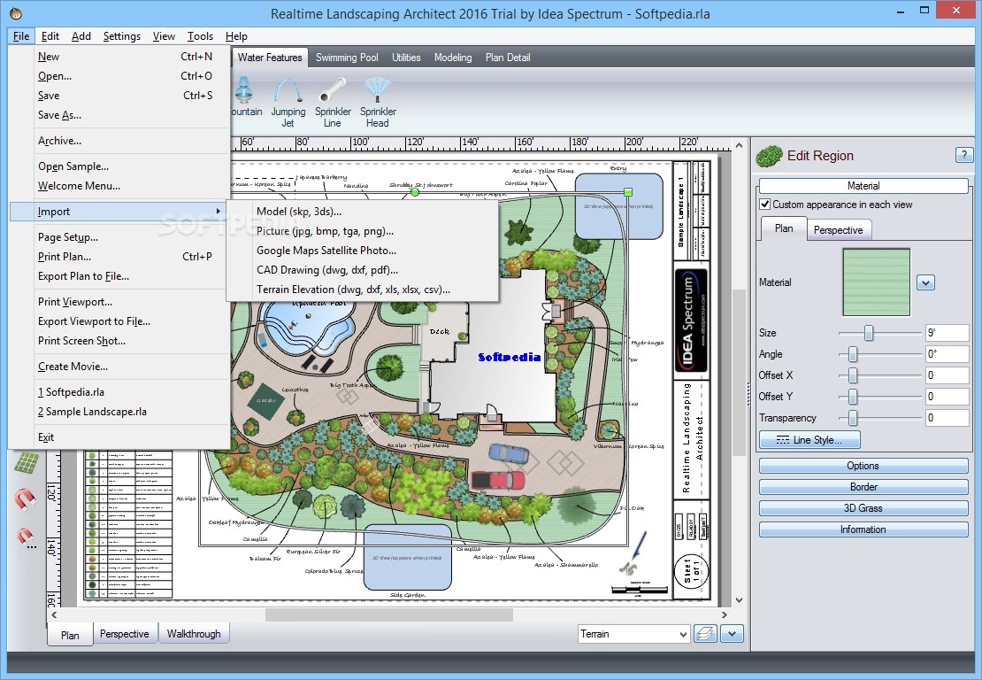The image size is (982, 680).
Task: Choose New from the File menu
Action: click(119, 57)
